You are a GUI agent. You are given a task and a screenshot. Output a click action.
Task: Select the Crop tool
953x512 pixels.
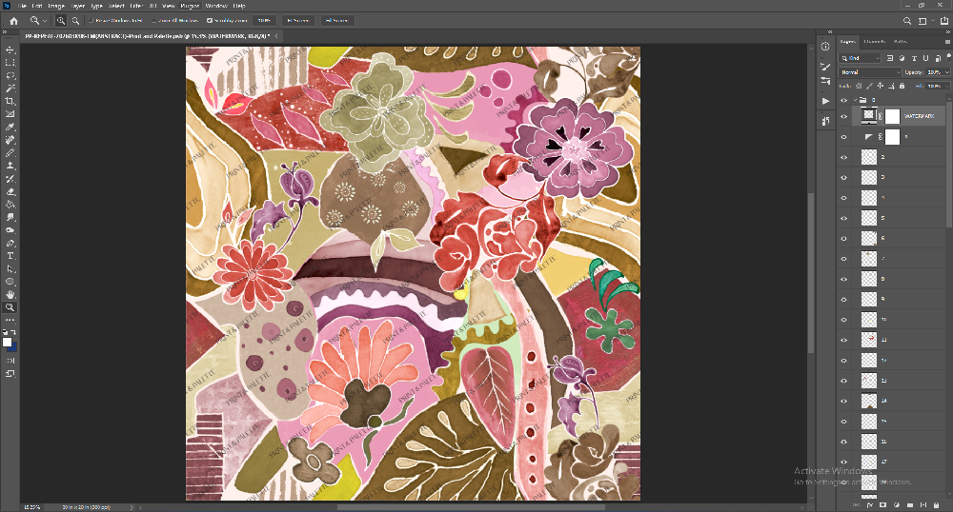[10, 101]
